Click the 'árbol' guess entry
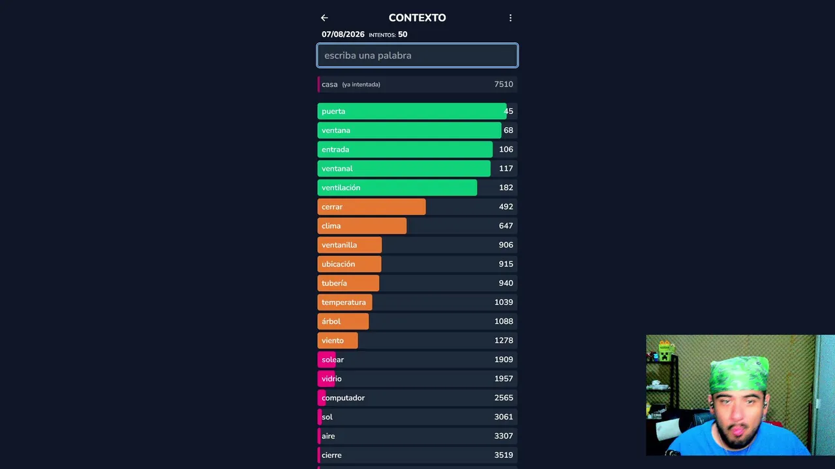This screenshot has height=469, width=835. [417, 321]
